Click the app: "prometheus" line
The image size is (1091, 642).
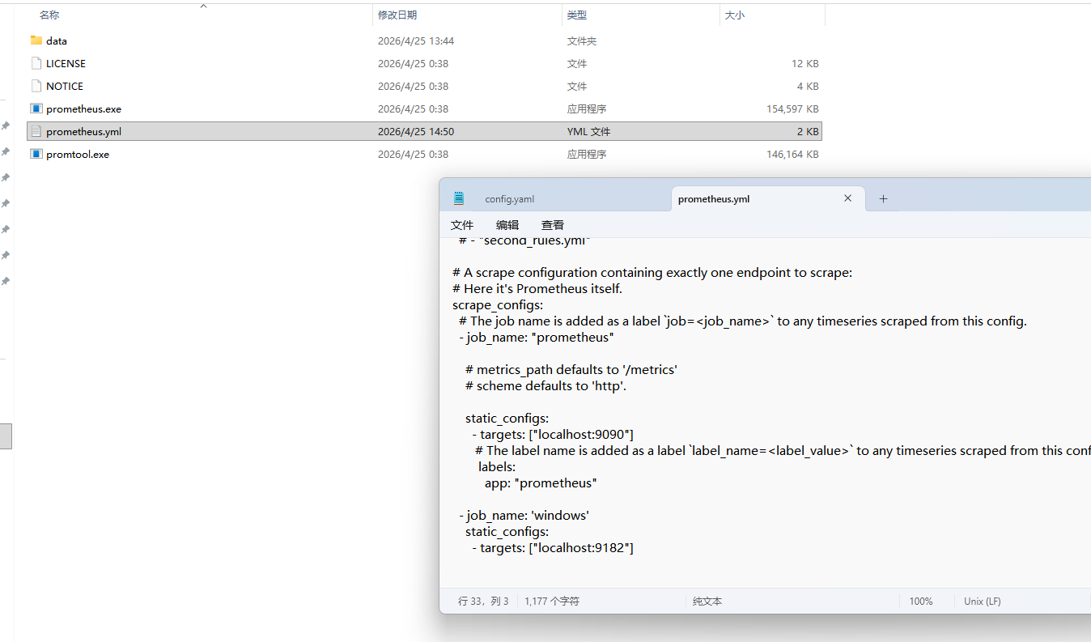(541, 483)
